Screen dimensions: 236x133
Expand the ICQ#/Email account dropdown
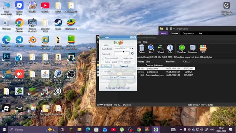pos(132,48)
